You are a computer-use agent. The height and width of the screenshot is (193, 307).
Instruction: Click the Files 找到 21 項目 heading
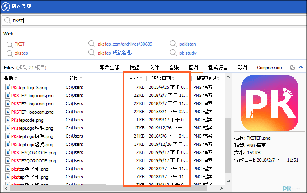pos(25,68)
